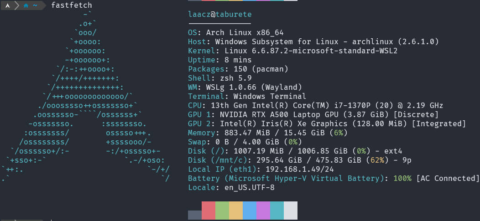Viewport: 480px width, 221px height.
Task: Click the typed fastfetch command
Action: point(72,5)
